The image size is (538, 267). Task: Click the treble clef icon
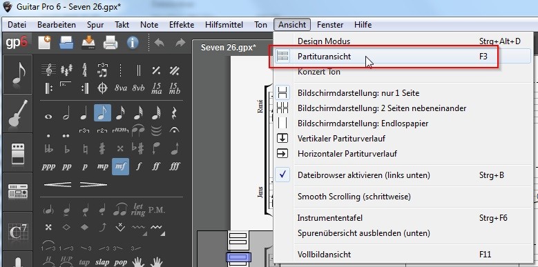point(48,70)
